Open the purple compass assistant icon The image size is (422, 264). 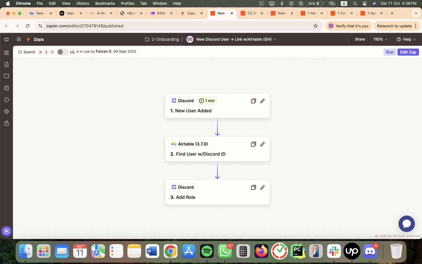point(6,231)
